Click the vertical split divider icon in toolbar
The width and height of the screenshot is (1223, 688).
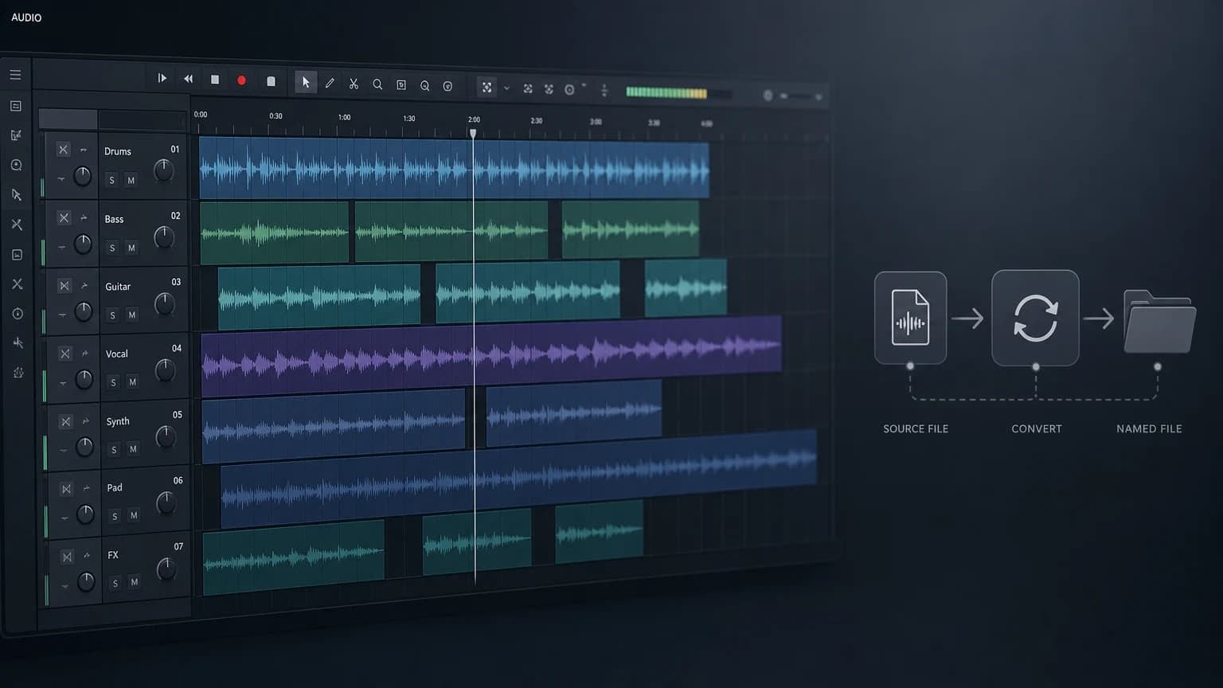click(x=604, y=91)
